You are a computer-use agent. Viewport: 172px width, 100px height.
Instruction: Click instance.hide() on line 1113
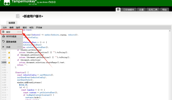click(33, 97)
